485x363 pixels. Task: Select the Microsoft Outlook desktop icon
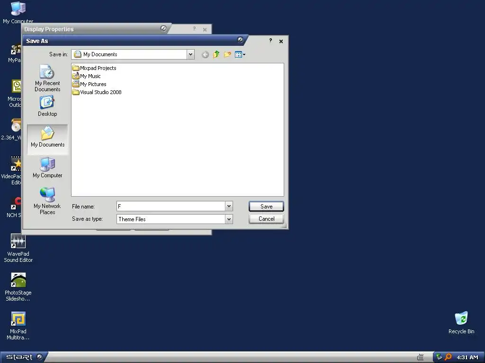pyautogui.click(x=14, y=94)
